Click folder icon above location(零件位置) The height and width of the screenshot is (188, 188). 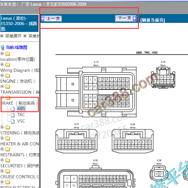[x=8, y=54]
